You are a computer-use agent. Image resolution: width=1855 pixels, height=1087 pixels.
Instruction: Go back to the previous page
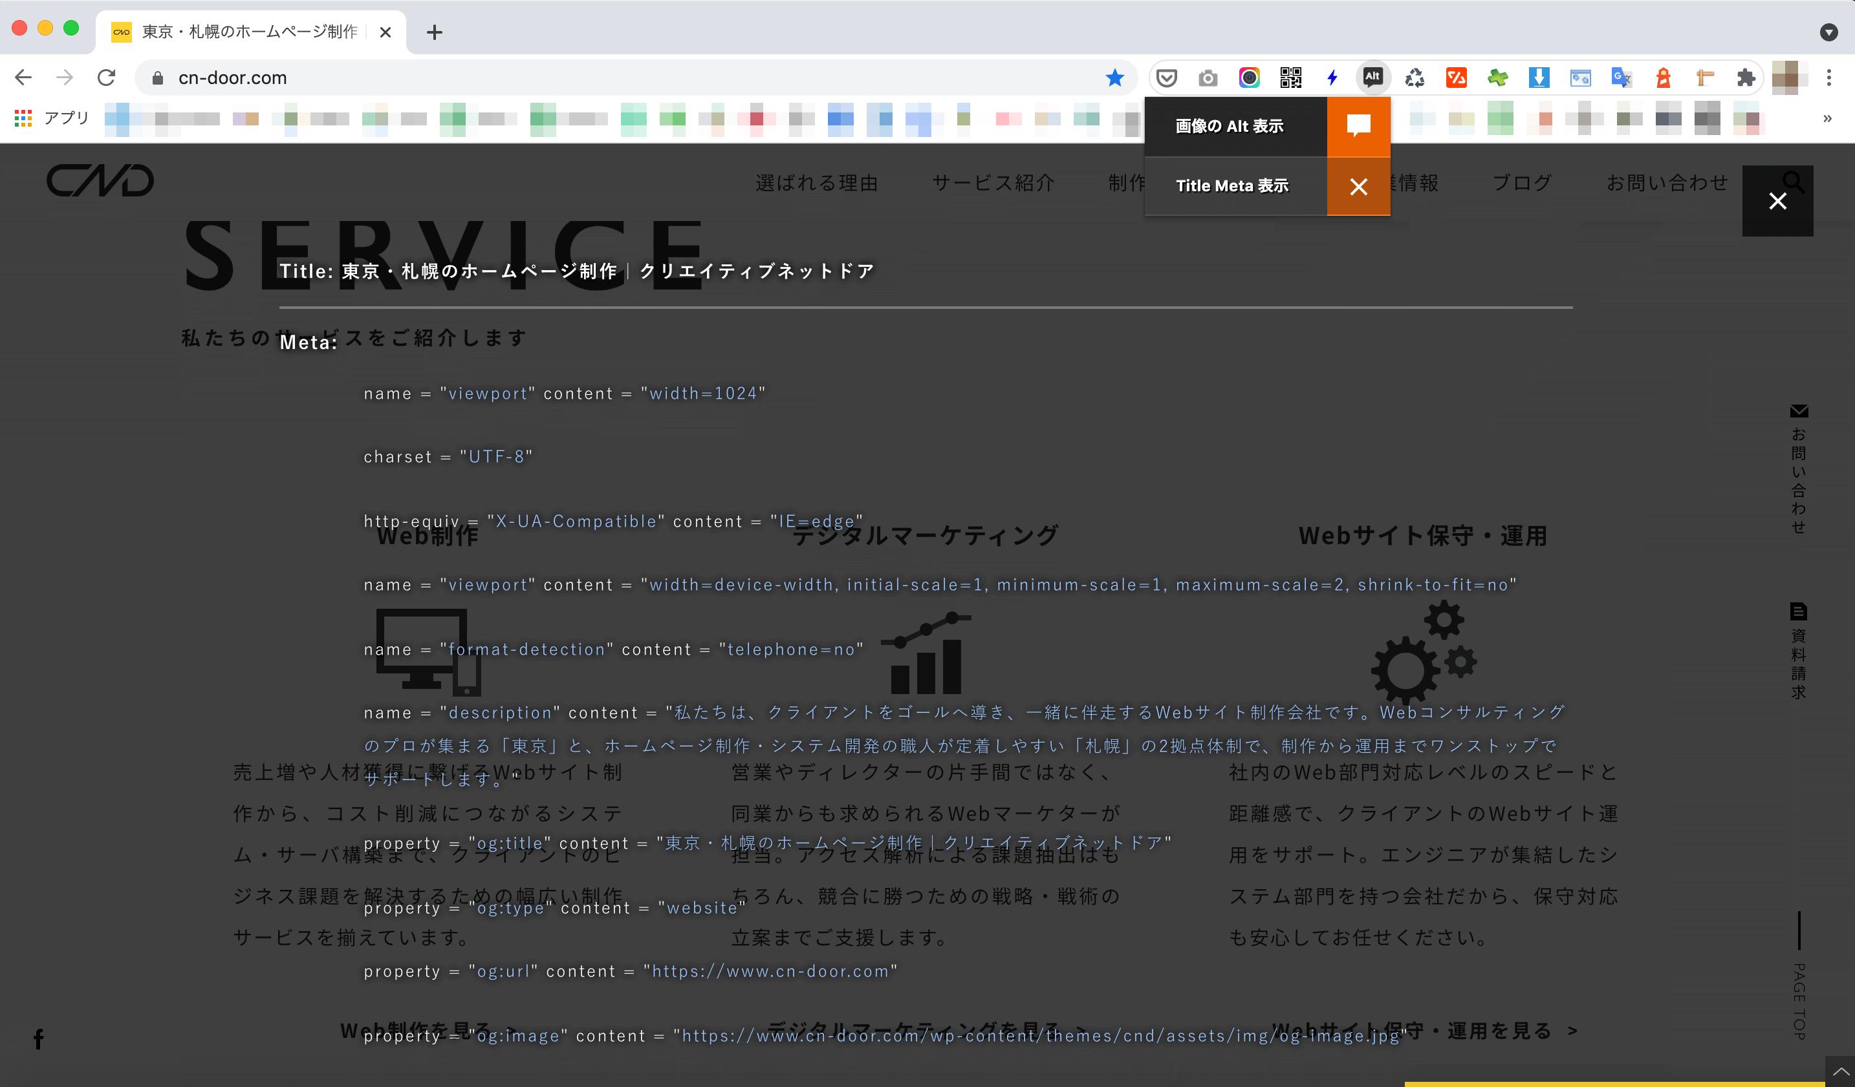point(23,78)
